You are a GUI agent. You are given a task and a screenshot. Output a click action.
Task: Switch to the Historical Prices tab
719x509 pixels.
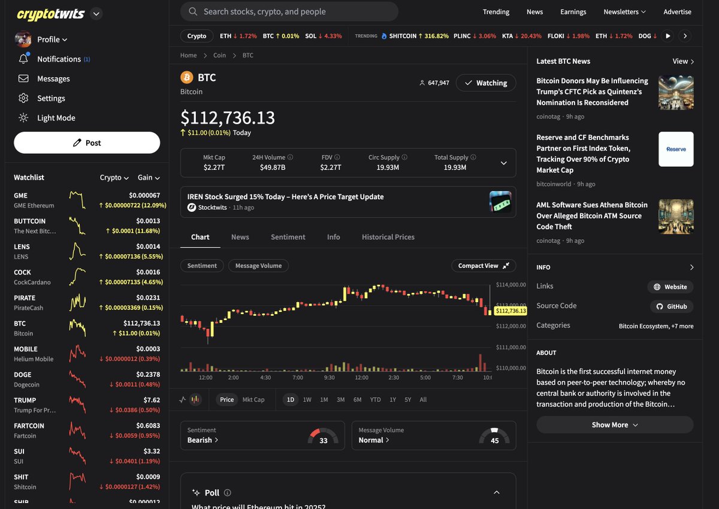(x=388, y=237)
